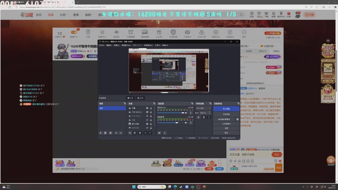The image size is (338, 190).
Task: Open OBS 文件(F) menu
Action: [x=101, y=45]
